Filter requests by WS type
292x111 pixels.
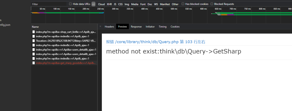click(156, 4)
